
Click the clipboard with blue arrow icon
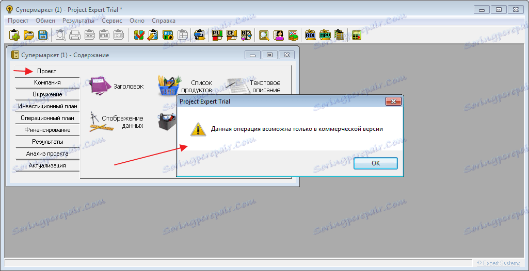199,35
